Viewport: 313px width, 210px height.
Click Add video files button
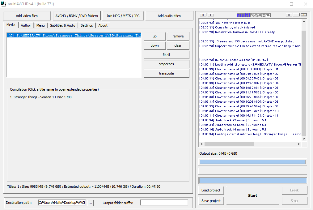pyautogui.click(x=27, y=16)
